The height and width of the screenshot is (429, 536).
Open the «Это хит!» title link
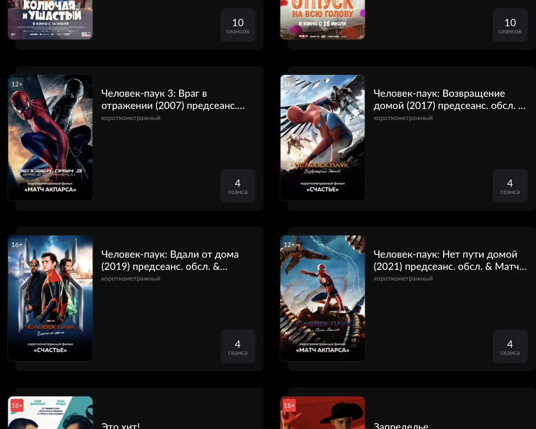[120, 425]
